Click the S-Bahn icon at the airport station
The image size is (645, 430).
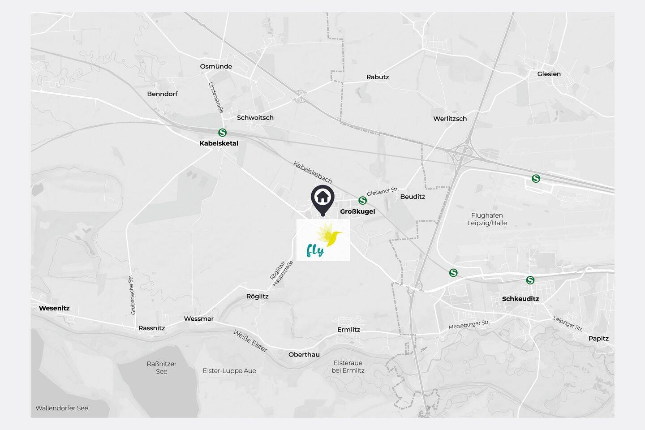click(x=536, y=179)
